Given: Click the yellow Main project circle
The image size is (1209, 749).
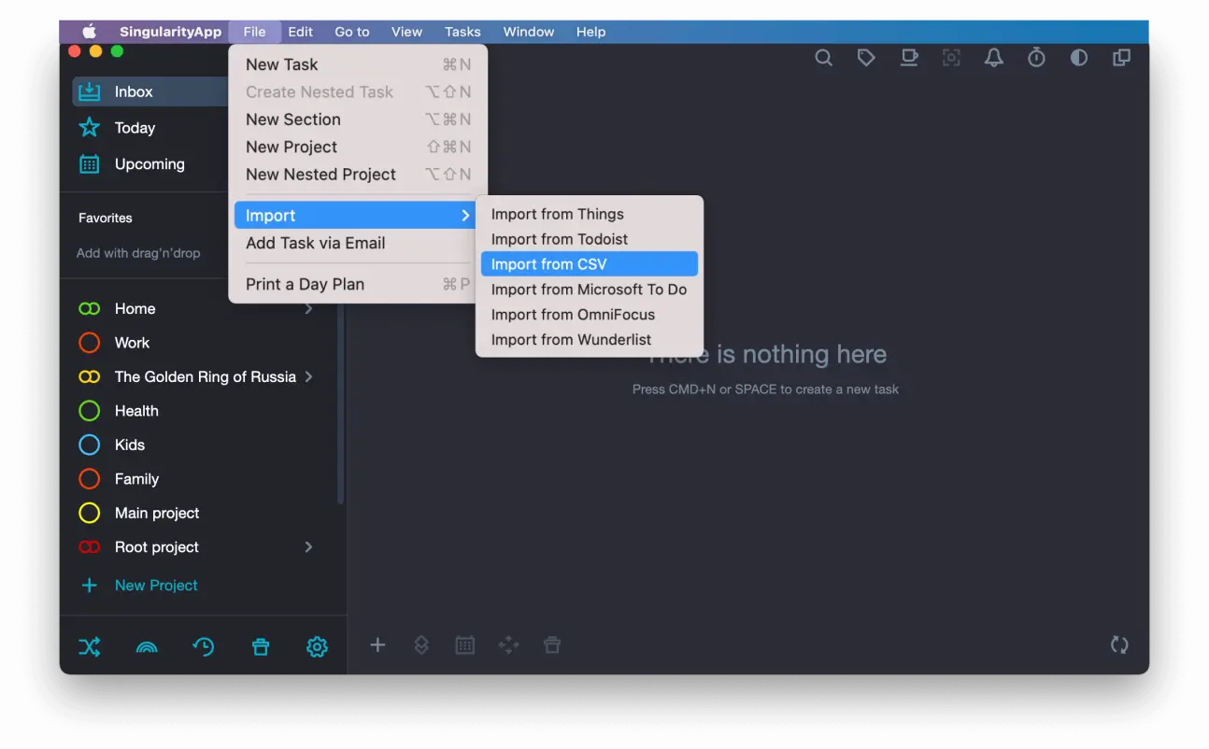Looking at the screenshot, I should pyautogui.click(x=90, y=513).
